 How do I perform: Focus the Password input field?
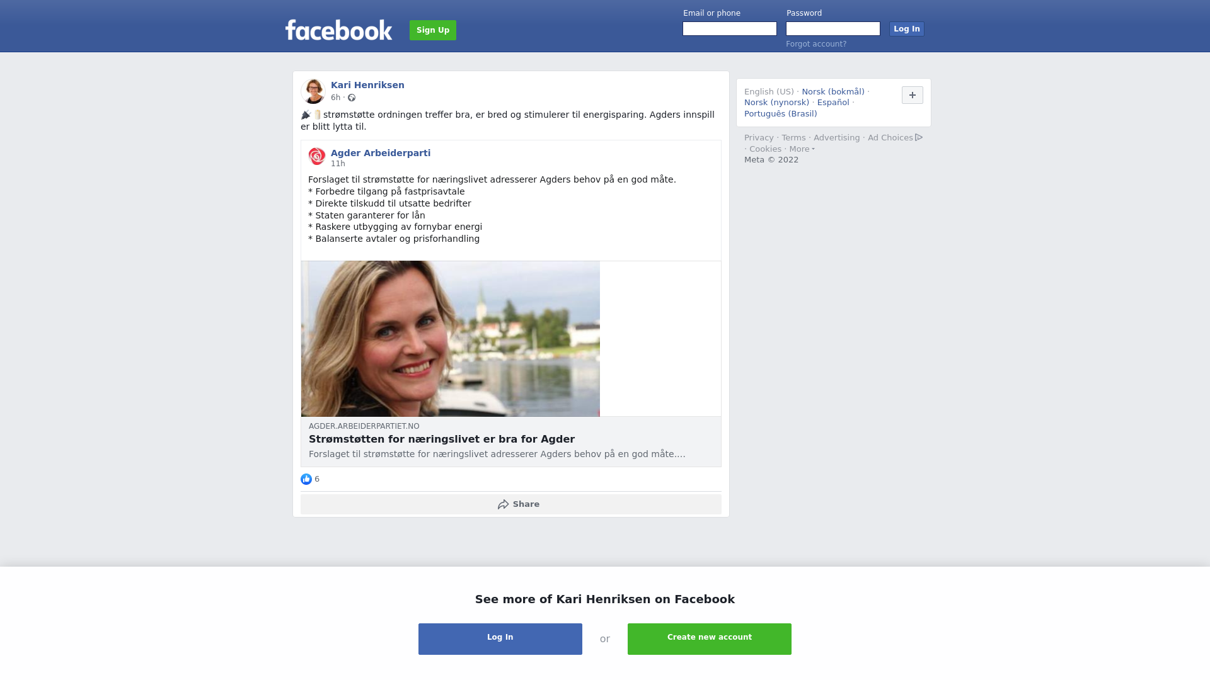(833, 29)
